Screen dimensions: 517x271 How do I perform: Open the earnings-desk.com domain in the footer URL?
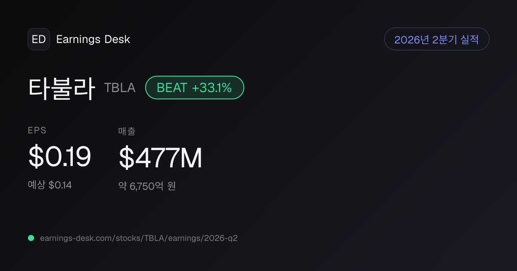coord(76,238)
